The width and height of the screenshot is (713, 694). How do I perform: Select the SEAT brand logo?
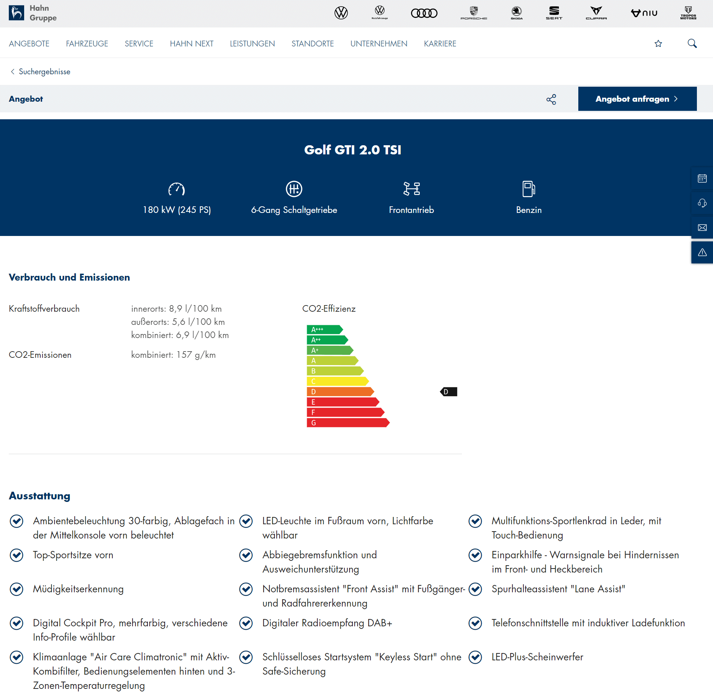(x=554, y=13)
